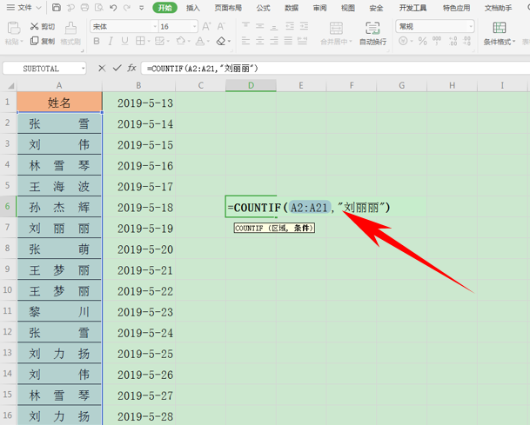Open the 安全 tab
This screenshot has height=425, width=530.
pos(376,8)
